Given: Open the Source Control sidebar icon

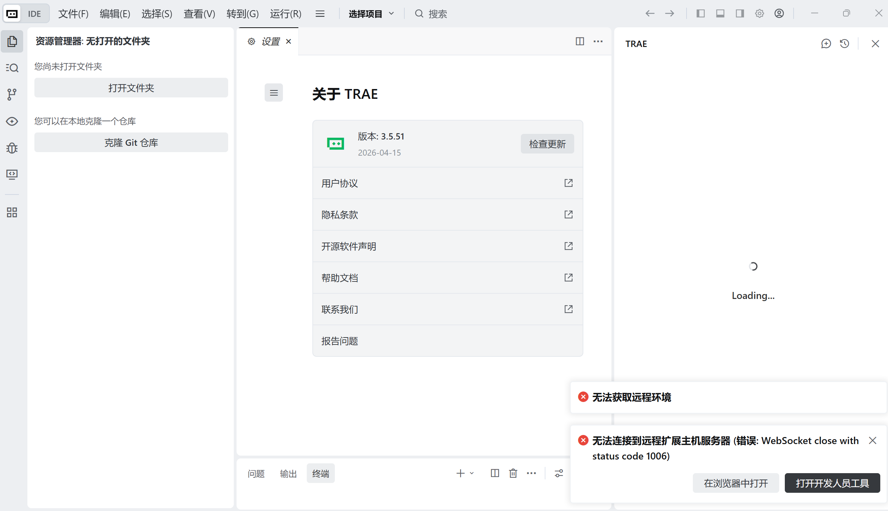Looking at the screenshot, I should (12, 94).
